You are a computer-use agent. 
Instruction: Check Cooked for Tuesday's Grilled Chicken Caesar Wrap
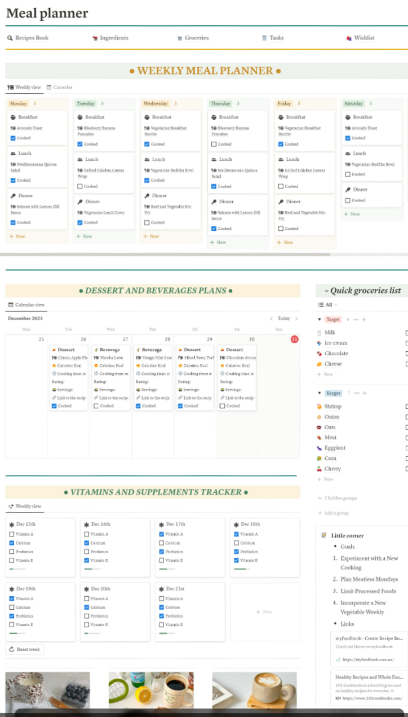point(79,186)
